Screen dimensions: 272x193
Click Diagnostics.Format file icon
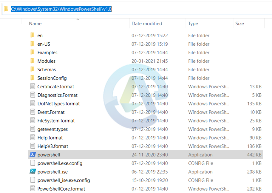[33, 95]
